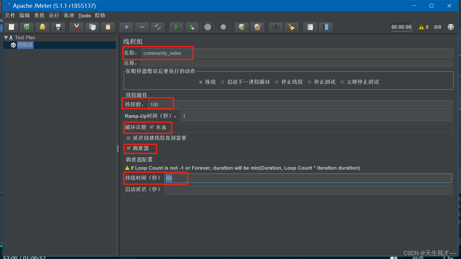Click the remote engine status icon
Viewport: 461px width, 259px height.
[451, 27]
